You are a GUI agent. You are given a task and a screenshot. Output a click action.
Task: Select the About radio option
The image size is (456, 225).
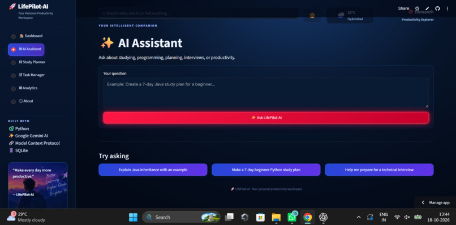pos(14,102)
